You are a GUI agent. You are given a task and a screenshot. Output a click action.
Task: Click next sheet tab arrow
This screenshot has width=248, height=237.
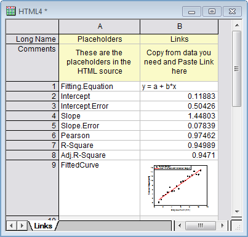(22, 226)
